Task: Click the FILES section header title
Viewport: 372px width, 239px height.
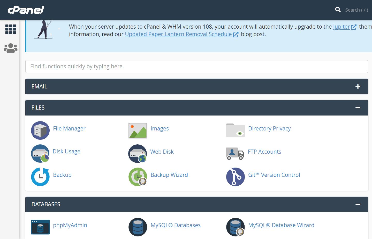Action: (38, 108)
